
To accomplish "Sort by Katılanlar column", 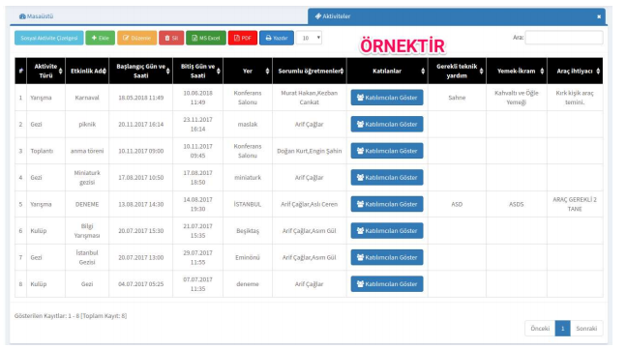I will click(387, 71).
